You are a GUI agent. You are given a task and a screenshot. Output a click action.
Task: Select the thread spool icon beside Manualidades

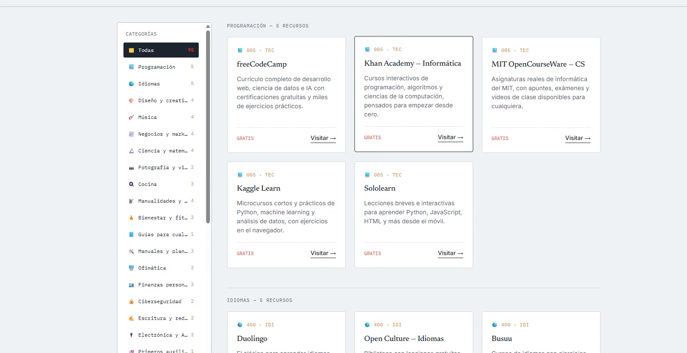click(x=131, y=201)
